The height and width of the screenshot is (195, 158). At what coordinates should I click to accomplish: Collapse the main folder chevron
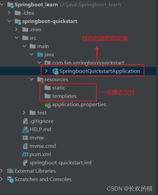(x=24, y=46)
